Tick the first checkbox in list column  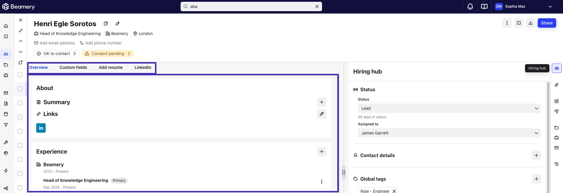pyautogui.click(x=20, y=75)
